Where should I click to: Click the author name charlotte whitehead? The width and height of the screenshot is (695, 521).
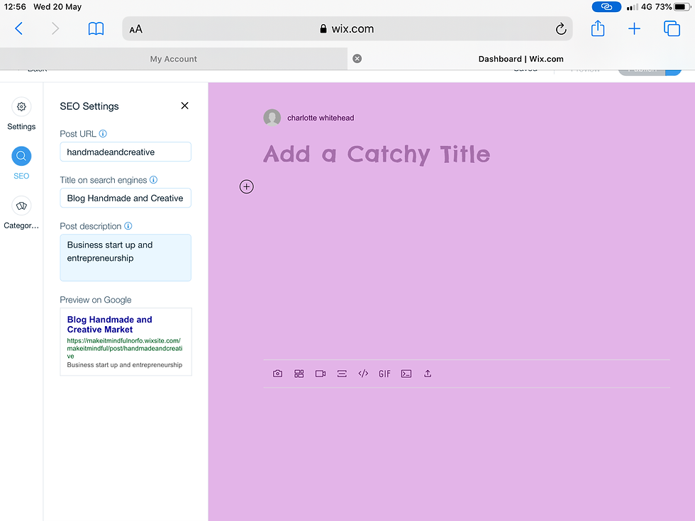click(321, 118)
